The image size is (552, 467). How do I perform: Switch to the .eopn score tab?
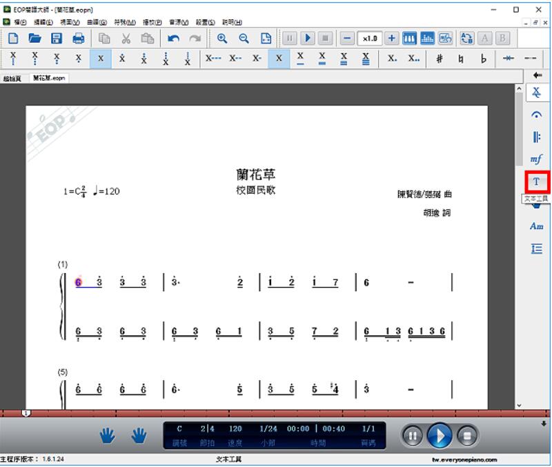(x=49, y=78)
